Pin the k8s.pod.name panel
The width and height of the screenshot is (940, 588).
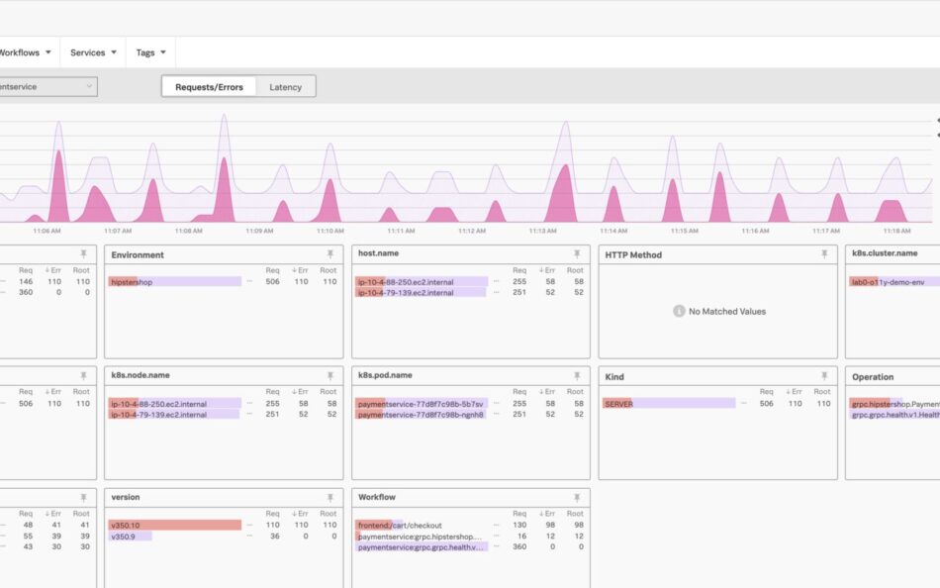tap(577, 376)
